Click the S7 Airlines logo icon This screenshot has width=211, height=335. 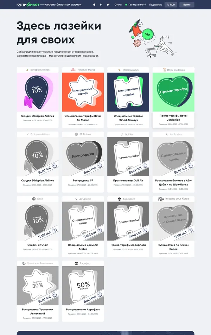coord(76,134)
